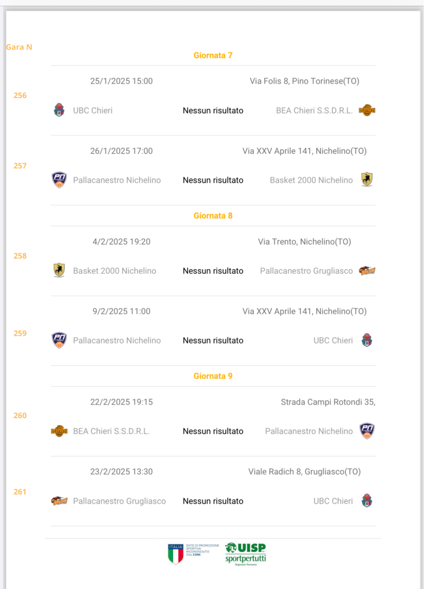Click Nessun risultato for the 23/2/2025 match

tap(213, 501)
